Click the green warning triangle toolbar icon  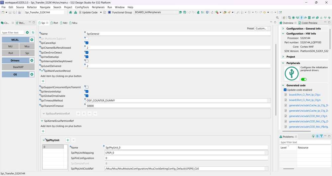[x=75, y=12]
